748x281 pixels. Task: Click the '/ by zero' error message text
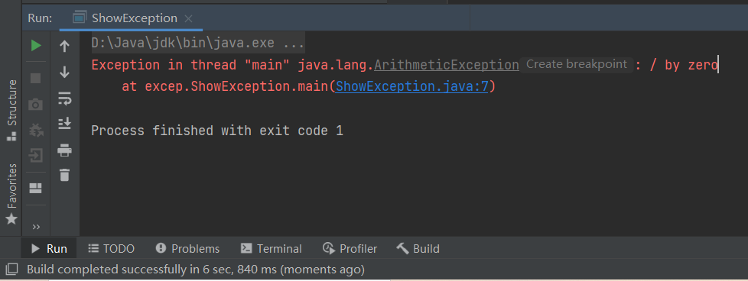click(684, 65)
